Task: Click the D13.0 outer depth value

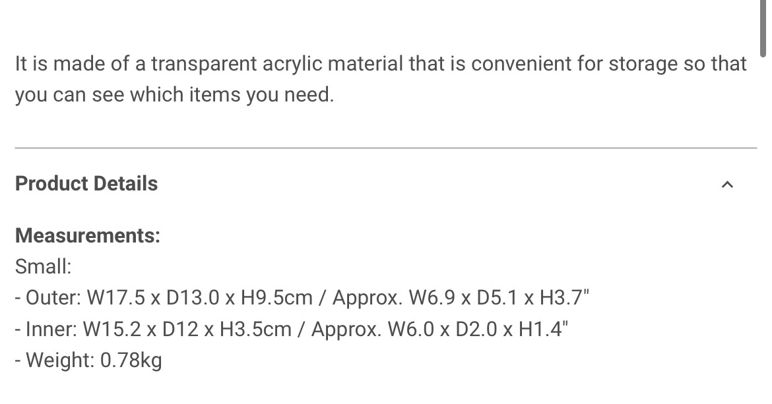Action: tap(193, 298)
